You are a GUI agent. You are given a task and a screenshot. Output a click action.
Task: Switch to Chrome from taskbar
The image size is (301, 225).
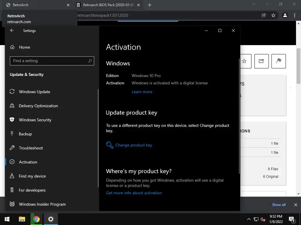36,219
